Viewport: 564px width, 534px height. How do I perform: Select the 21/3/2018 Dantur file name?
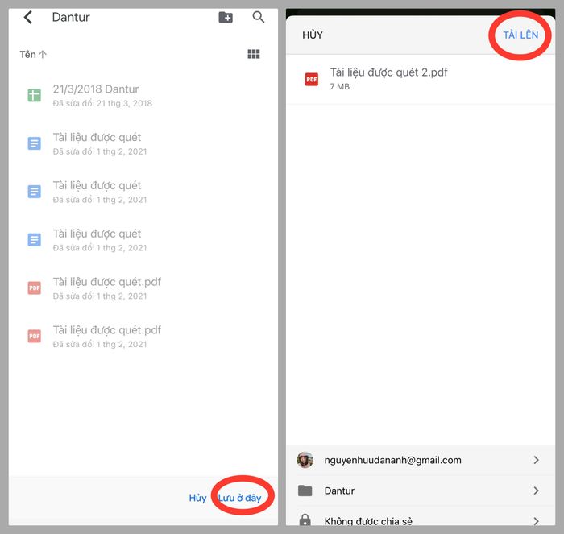[96, 89]
